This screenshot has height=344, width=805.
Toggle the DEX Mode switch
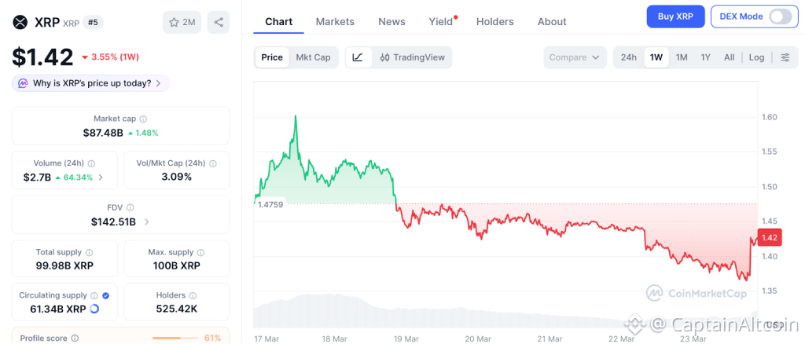(x=779, y=16)
